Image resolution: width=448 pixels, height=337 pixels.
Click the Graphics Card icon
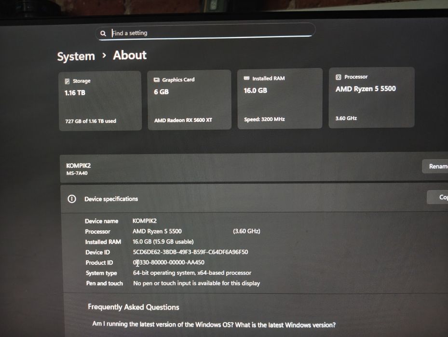[x=157, y=80]
